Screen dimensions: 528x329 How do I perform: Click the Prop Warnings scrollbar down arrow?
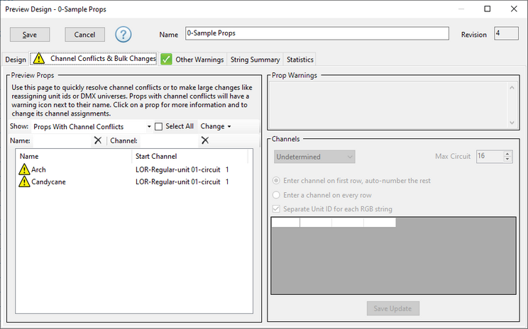(x=512, y=123)
